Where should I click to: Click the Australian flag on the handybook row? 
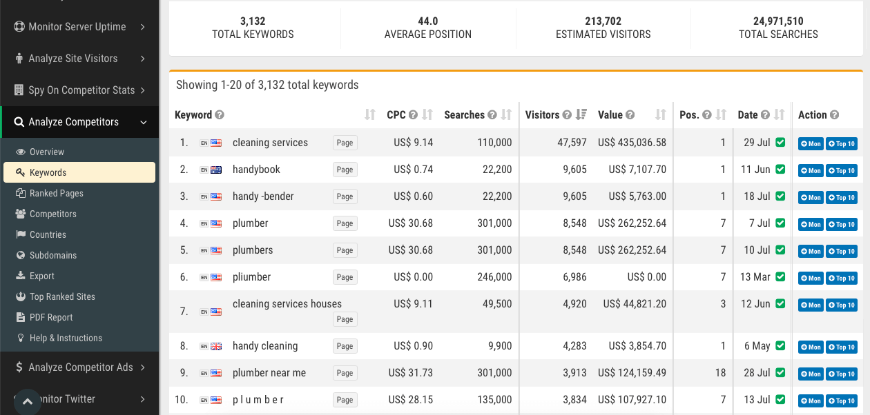(x=216, y=170)
